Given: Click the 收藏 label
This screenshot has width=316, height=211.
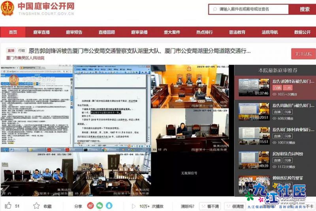Looking at the screenshot, I should pyautogui.click(x=47, y=206).
